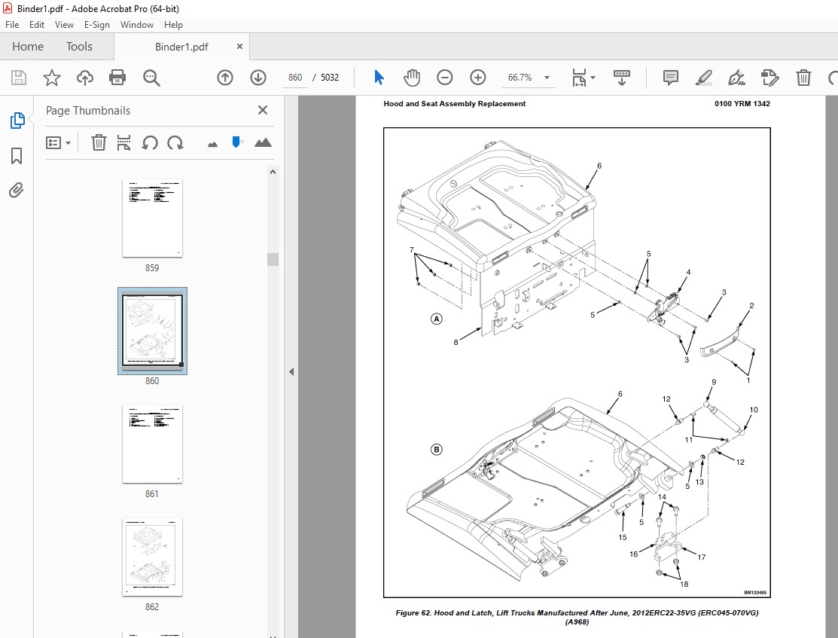Image resolution: width=838 pixels, height=638 pixels.
Task: Delete page using toolbar trash icon
Action: [803, 78]
